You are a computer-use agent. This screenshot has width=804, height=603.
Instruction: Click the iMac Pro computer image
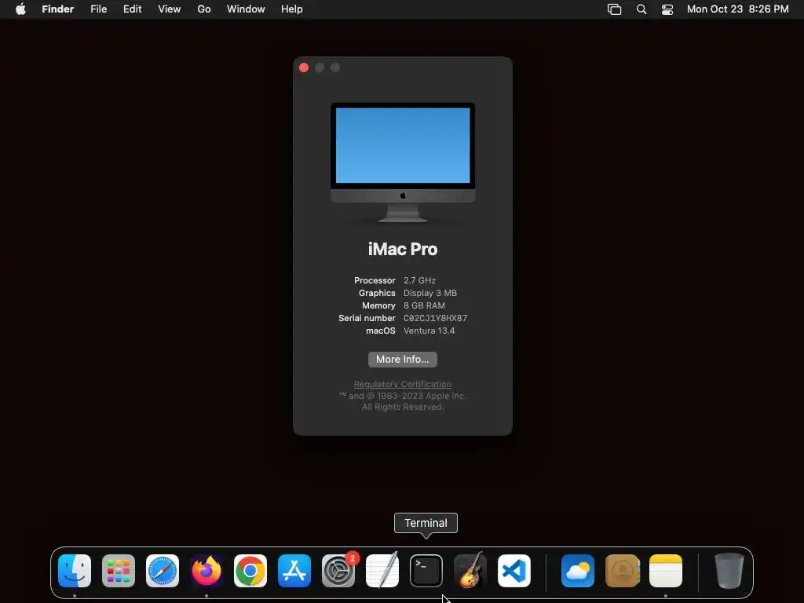click(x=403, y=163)
